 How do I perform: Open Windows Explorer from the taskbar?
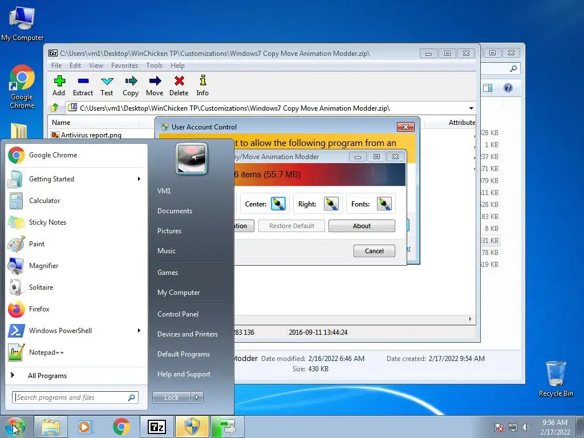(x=51, y=427)
